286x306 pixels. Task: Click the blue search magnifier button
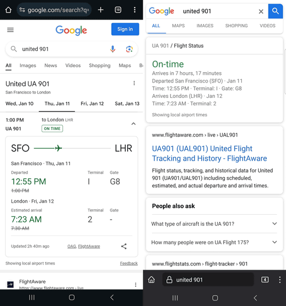(275, 11)
